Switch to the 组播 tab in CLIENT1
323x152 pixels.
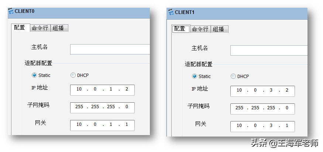tap(219, 29)
